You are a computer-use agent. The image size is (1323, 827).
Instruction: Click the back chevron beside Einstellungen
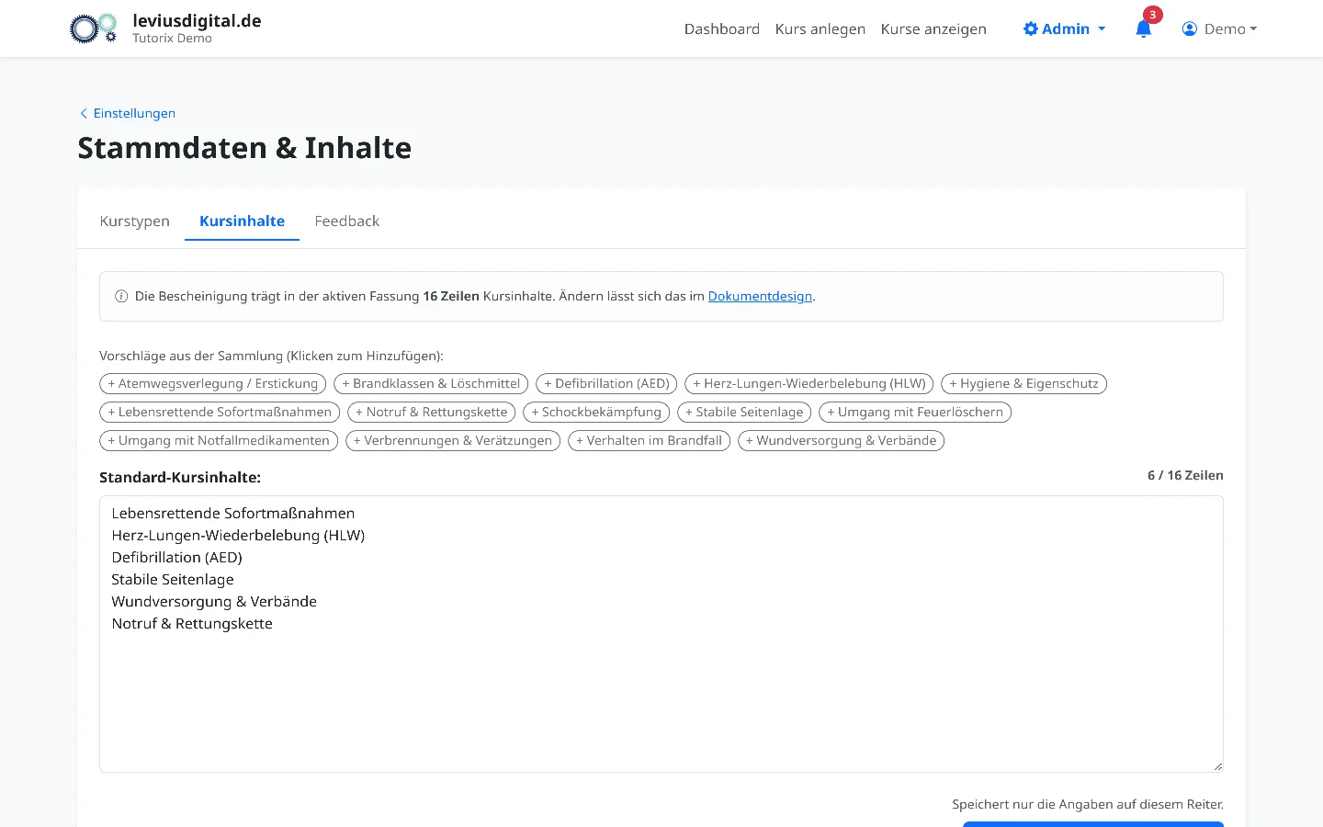[x=84, y=113]
